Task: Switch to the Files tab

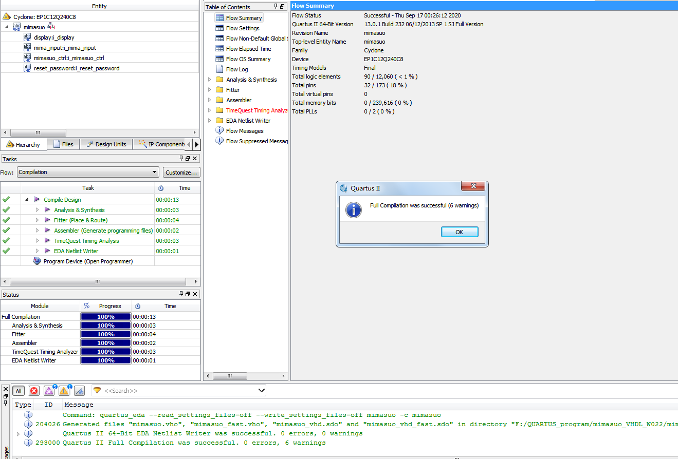Action: point(64,144)
